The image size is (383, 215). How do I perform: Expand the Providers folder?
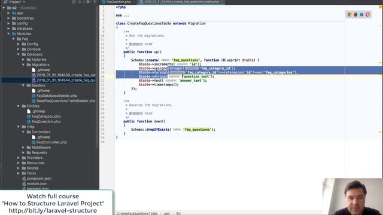[x=19, y=158]
